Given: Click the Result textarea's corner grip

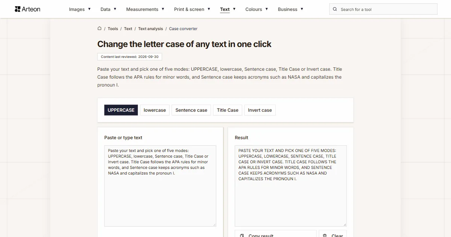Looking at the screenshot, I should pyautogui.click(x=345, y=225).
